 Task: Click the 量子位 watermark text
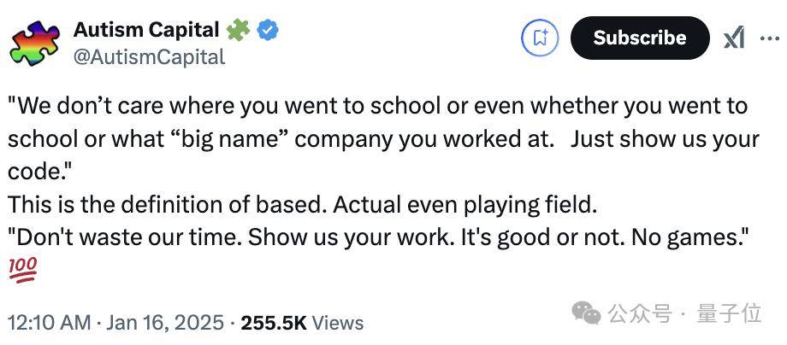coord(729,314)
